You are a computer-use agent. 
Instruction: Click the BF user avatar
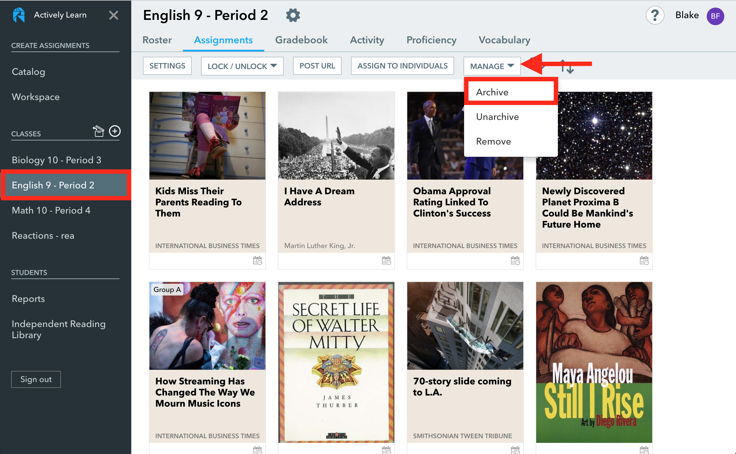tap(715, 16)
